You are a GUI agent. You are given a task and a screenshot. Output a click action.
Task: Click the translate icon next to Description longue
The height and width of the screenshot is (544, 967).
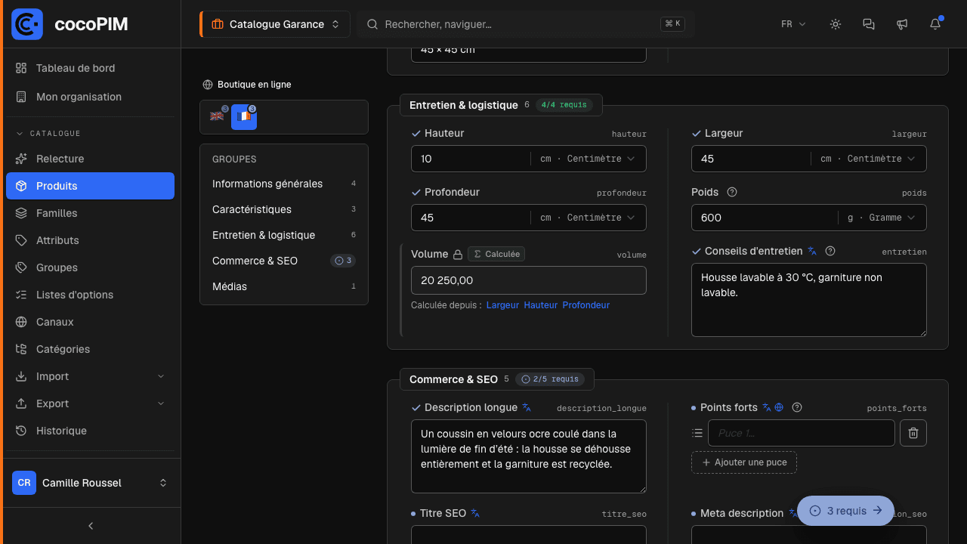527,407
